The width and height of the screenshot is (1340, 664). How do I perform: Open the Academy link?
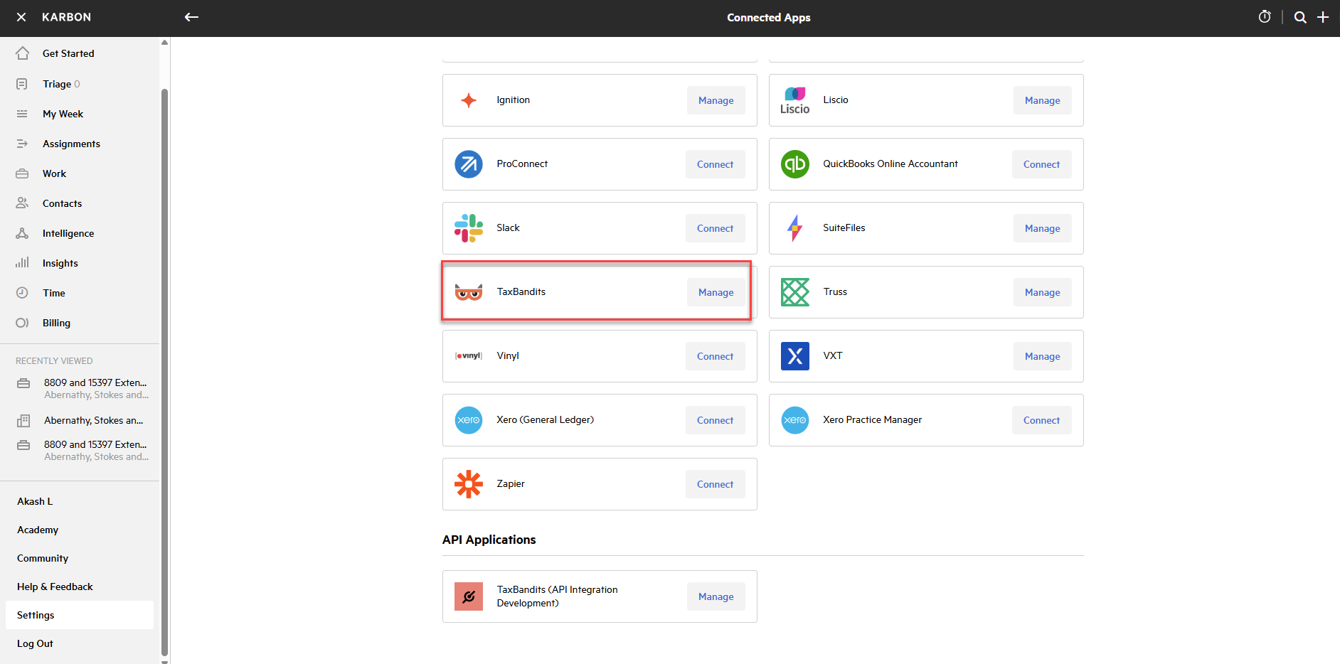point(38,530)
